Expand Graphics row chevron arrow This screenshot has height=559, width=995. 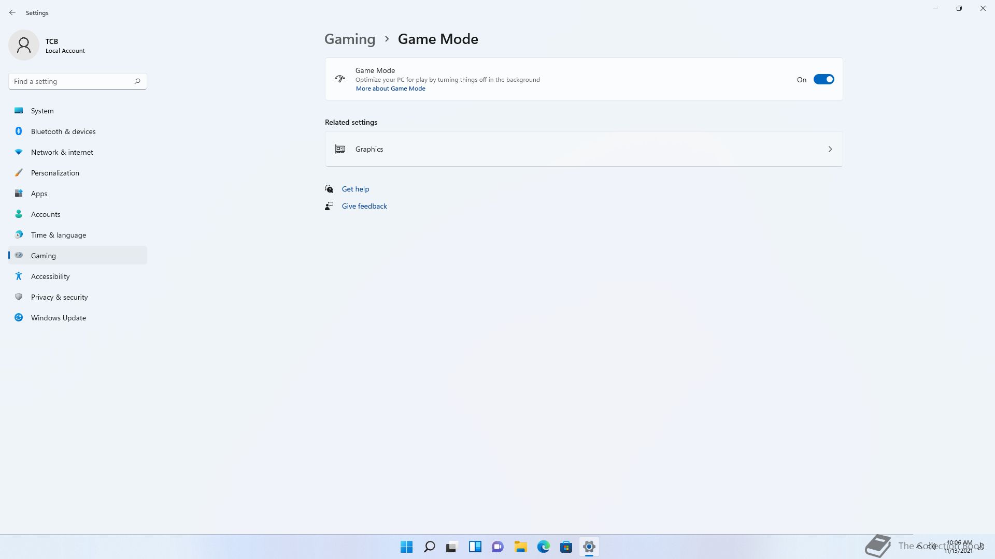click(x=830, y=149)
